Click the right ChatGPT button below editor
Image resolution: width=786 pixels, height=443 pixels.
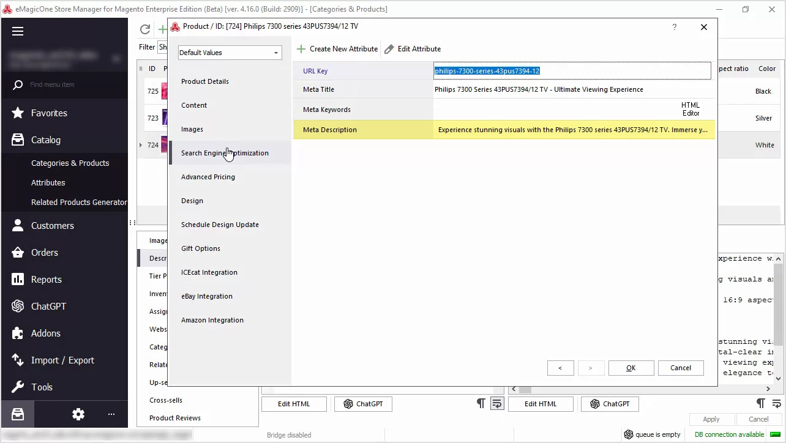610,404
